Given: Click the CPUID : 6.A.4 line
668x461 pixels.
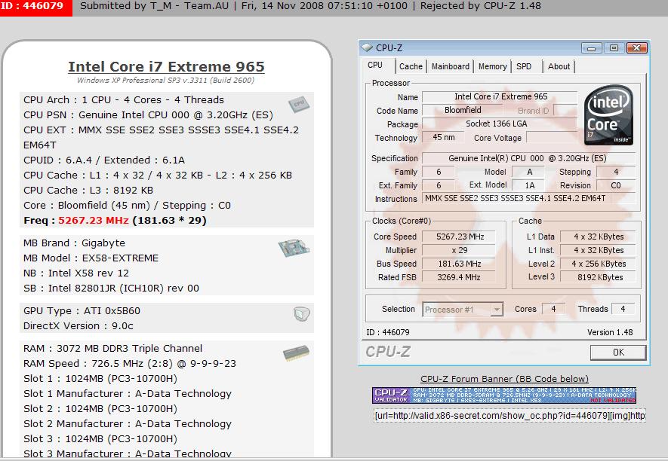Looking at the screenshot, I should (104, 160).
